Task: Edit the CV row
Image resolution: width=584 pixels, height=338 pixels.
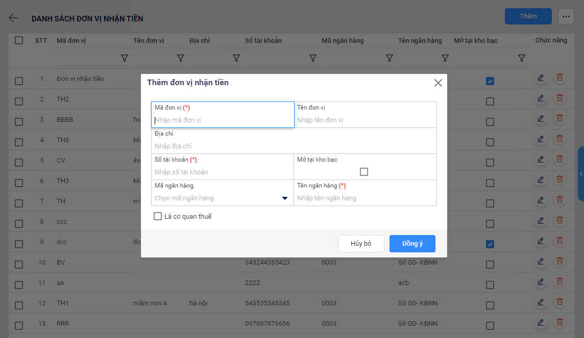Action: point(541,160)
